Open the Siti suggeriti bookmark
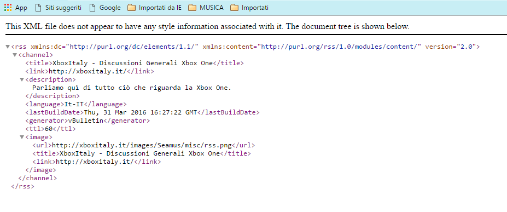 pyautogui.click(x=58, y=8)
